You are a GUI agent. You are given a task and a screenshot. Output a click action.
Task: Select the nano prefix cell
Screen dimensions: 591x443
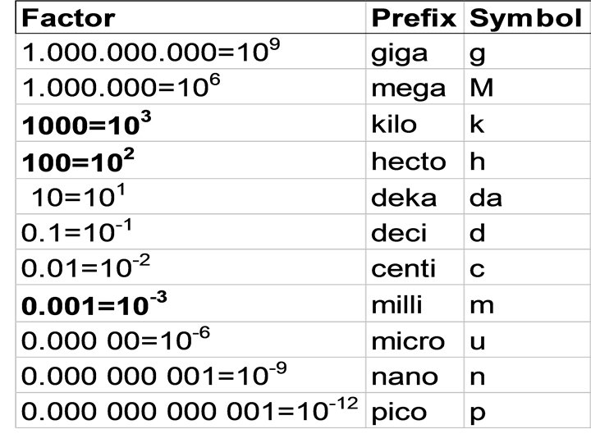401,377
